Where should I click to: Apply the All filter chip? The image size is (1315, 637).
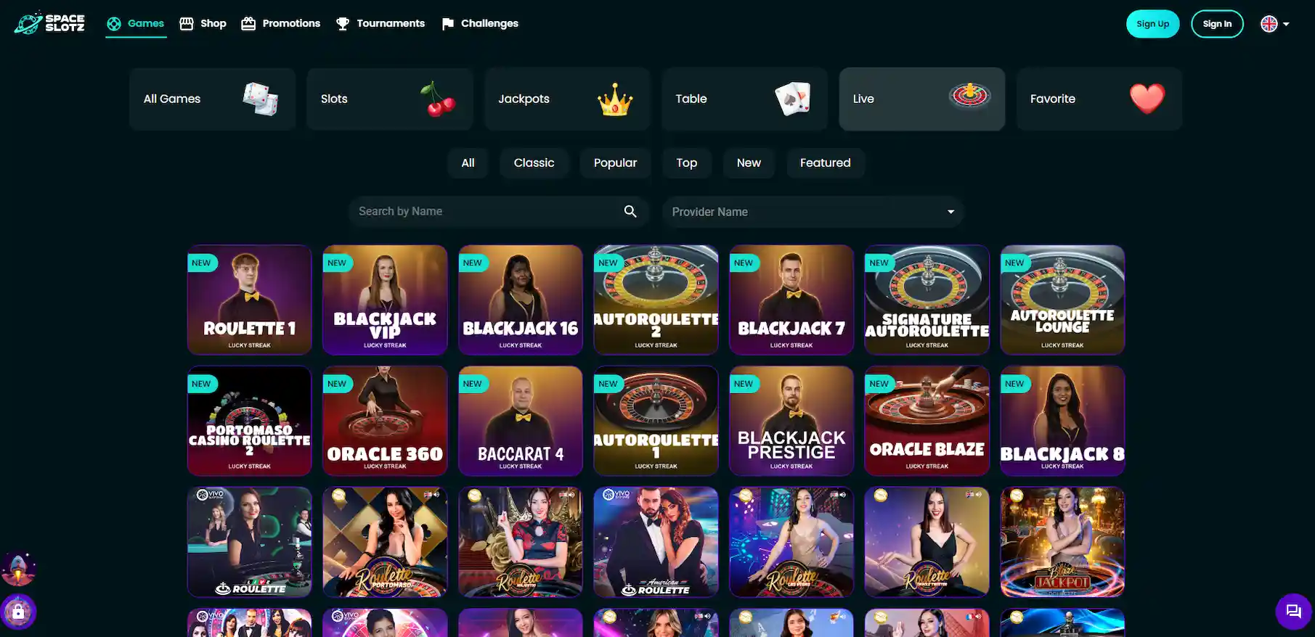click(468, 163)
